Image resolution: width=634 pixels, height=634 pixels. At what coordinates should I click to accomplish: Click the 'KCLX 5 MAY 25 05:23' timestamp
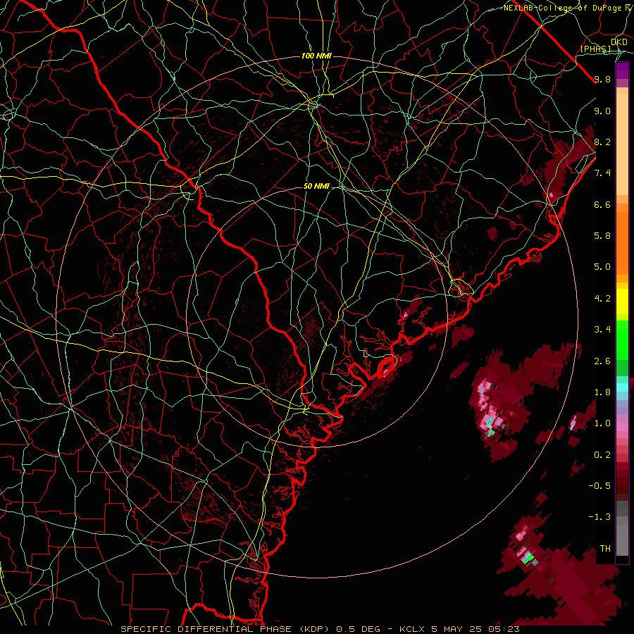click(459, 629)
